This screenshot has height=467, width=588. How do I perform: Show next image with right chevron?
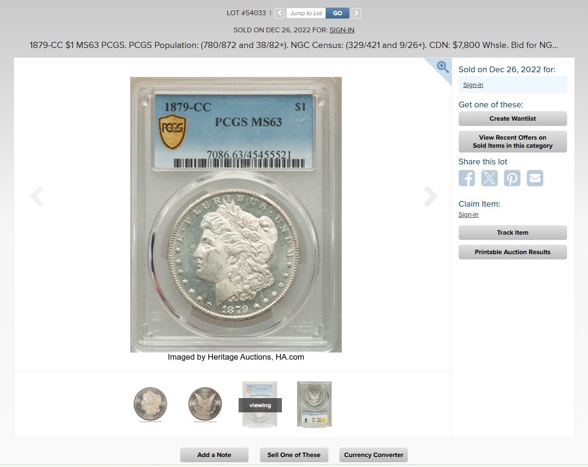coord(430,196)
